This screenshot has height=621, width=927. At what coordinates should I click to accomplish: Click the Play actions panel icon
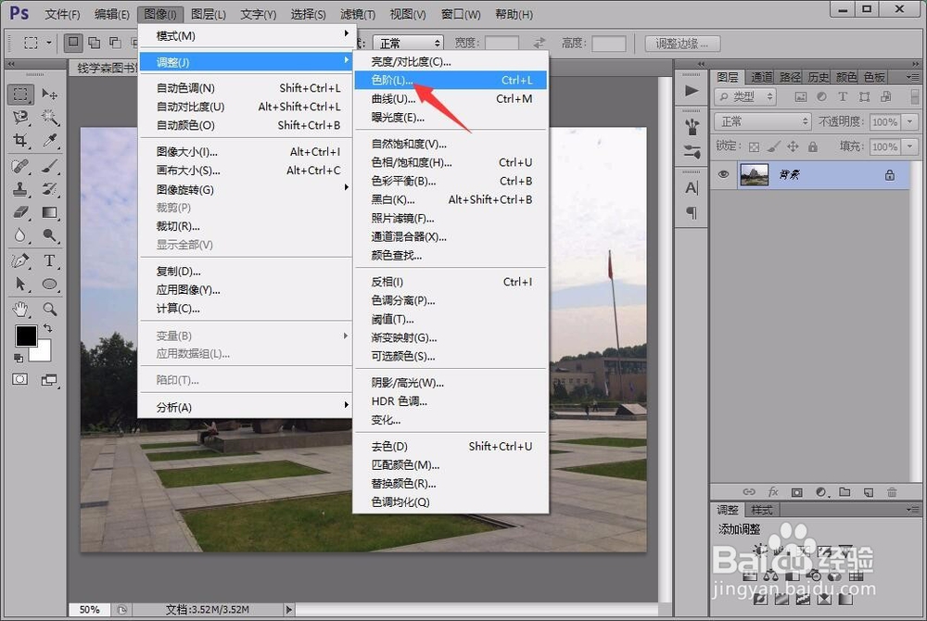[x=692, y=91]
